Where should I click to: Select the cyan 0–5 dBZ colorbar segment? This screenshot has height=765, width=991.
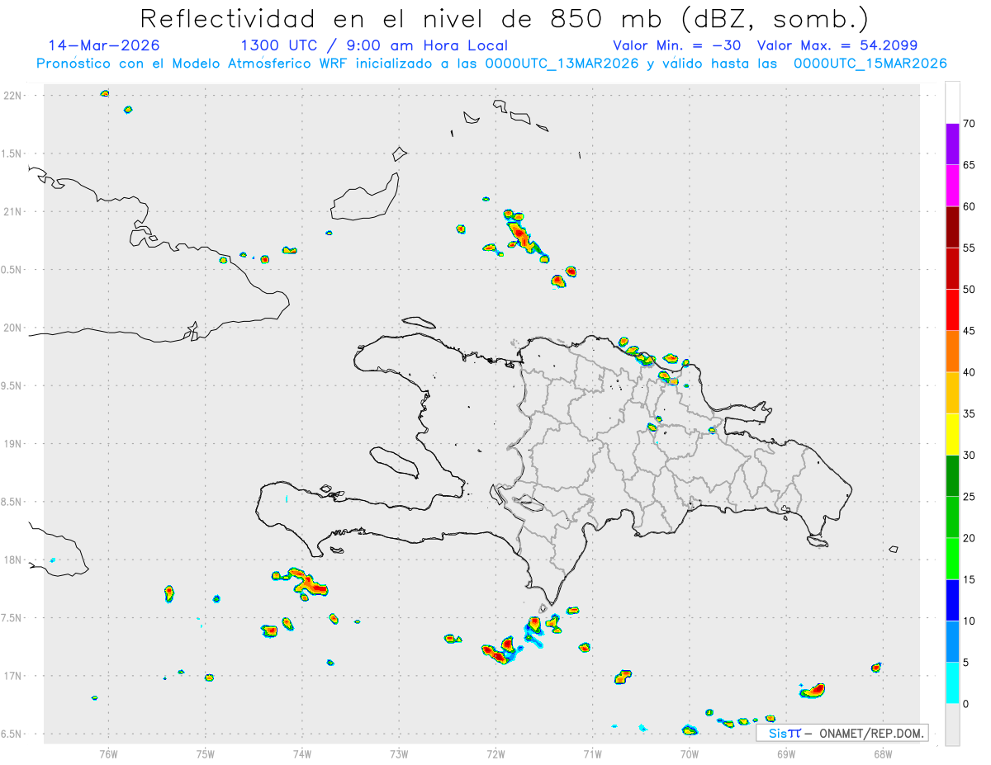point(952,683)
